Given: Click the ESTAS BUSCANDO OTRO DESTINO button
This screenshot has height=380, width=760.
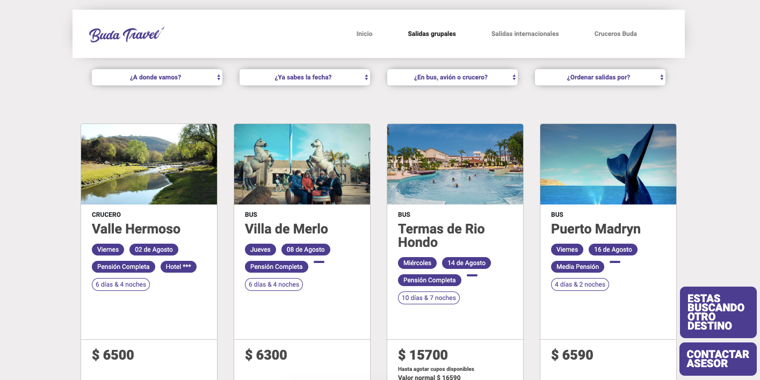Looking at the screenshot, I should pyautogui.click(x=718, y=312).
